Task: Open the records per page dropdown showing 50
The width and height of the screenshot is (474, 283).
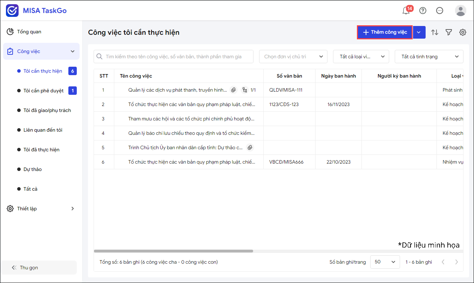Action: [385, 262]
